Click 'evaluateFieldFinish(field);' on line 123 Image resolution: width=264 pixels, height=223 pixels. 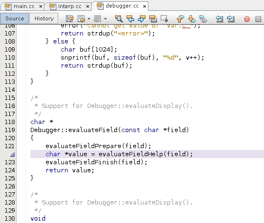pyautogui.click(x=97, y=162)
